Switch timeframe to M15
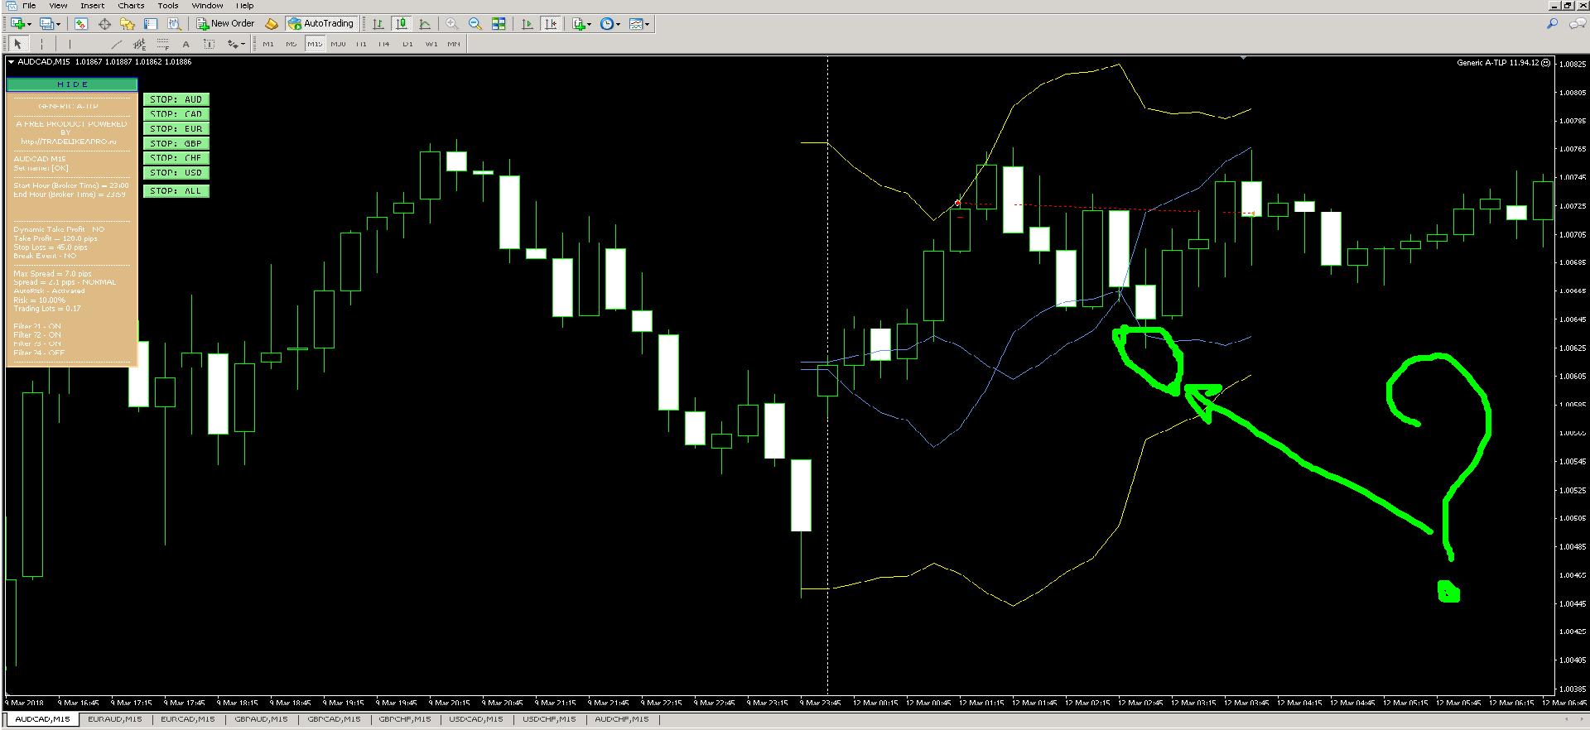This screenshot has width=1590, height=730. click(315, 44)
